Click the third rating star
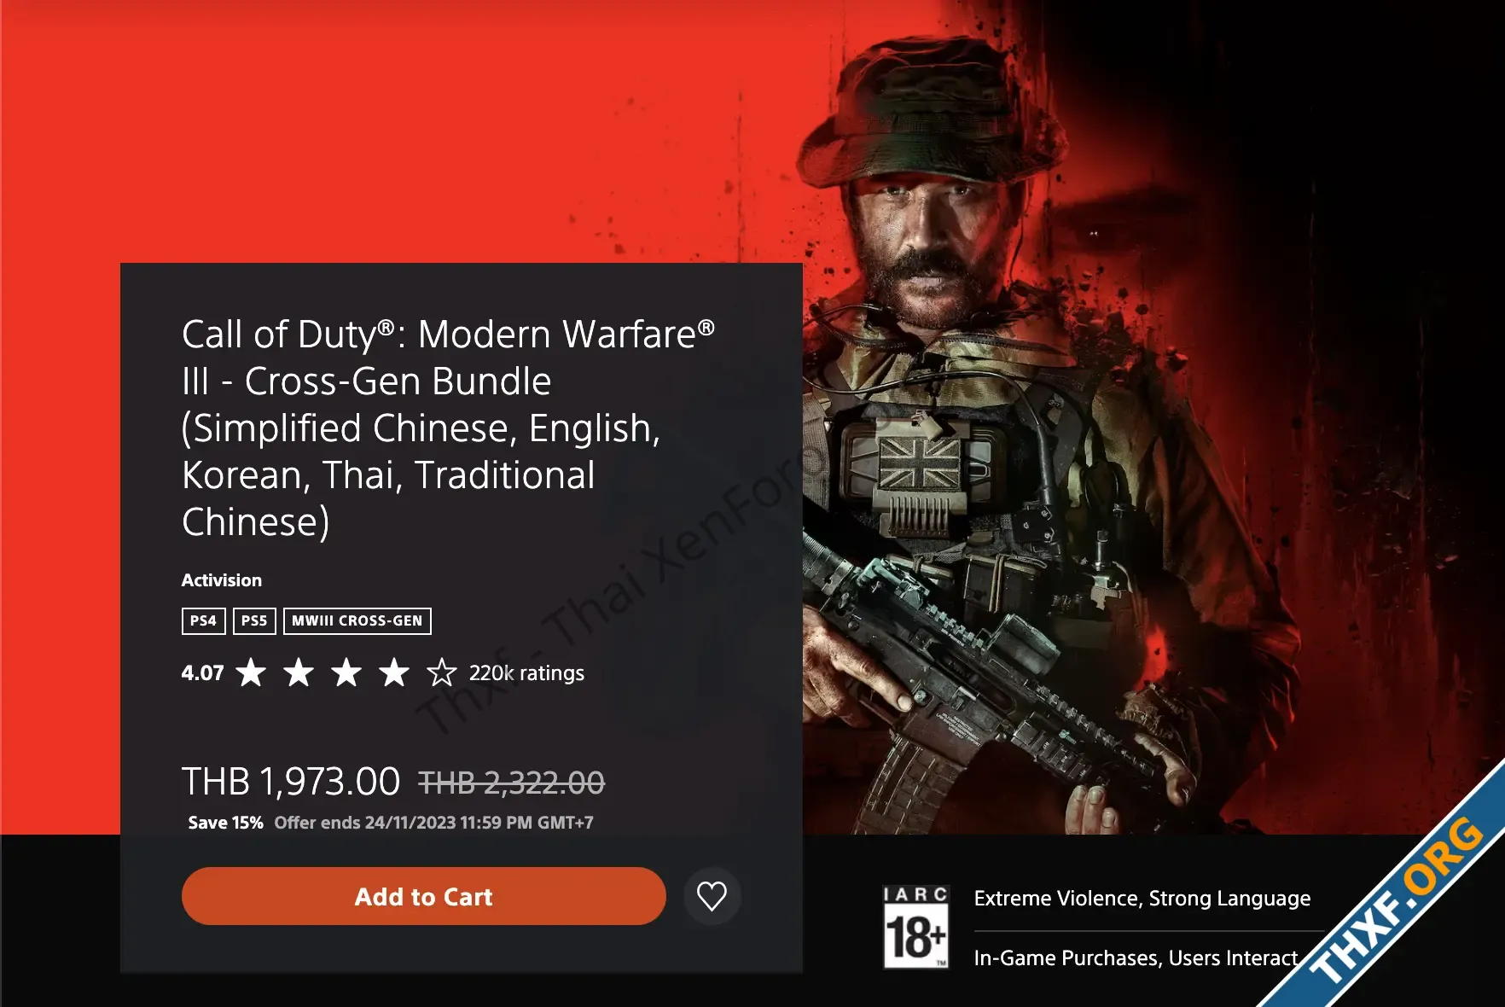Viewport: 1505px width, 1007px height. [346, 672]
